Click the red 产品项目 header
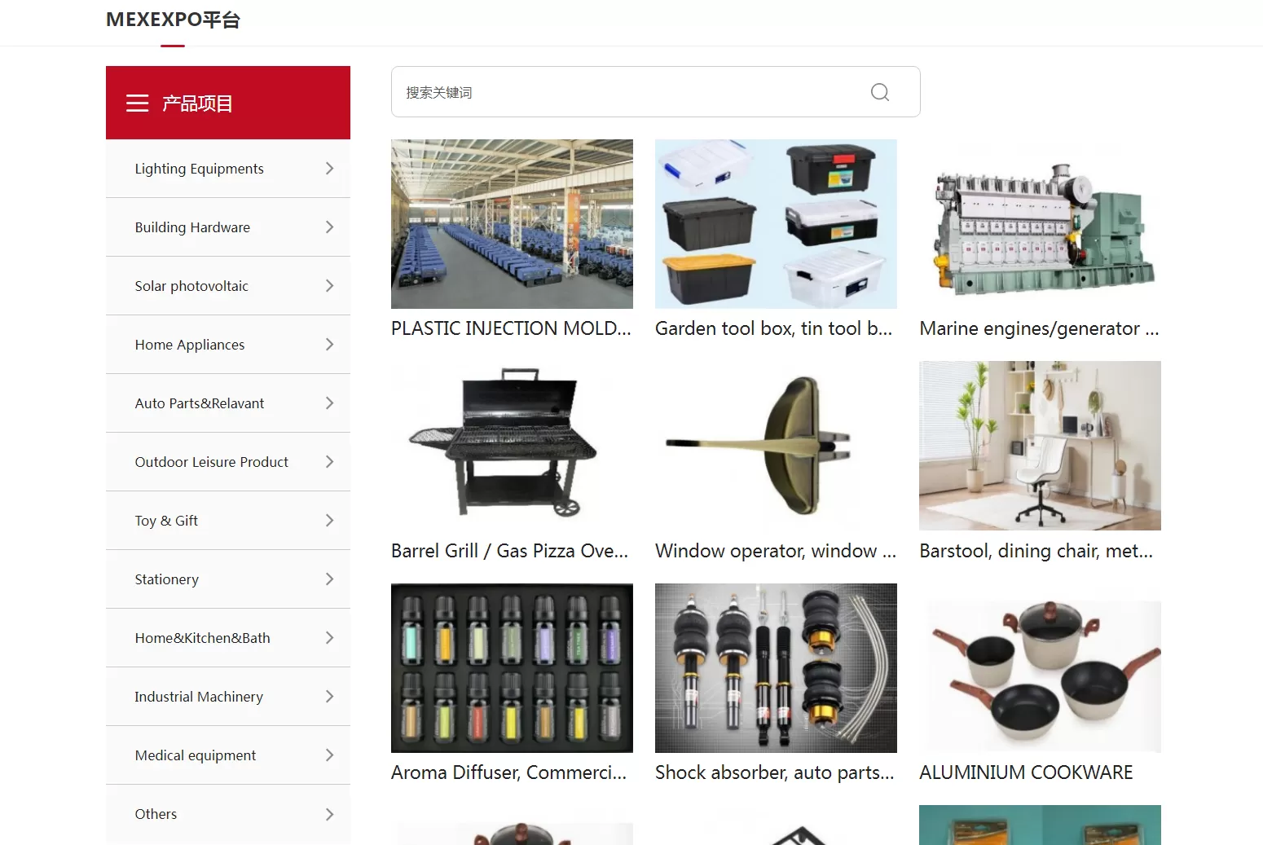 pos(228,103)
